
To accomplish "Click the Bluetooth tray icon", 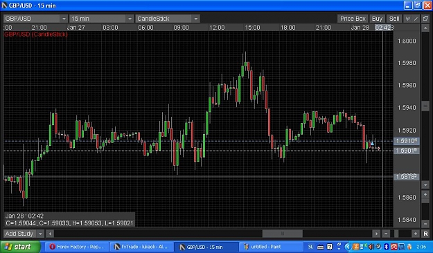I will click(x=387, y=247).
